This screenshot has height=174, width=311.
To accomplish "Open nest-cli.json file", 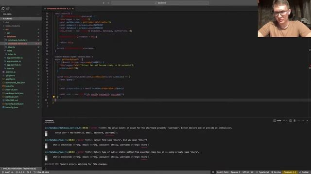I will tap(12, 89).
